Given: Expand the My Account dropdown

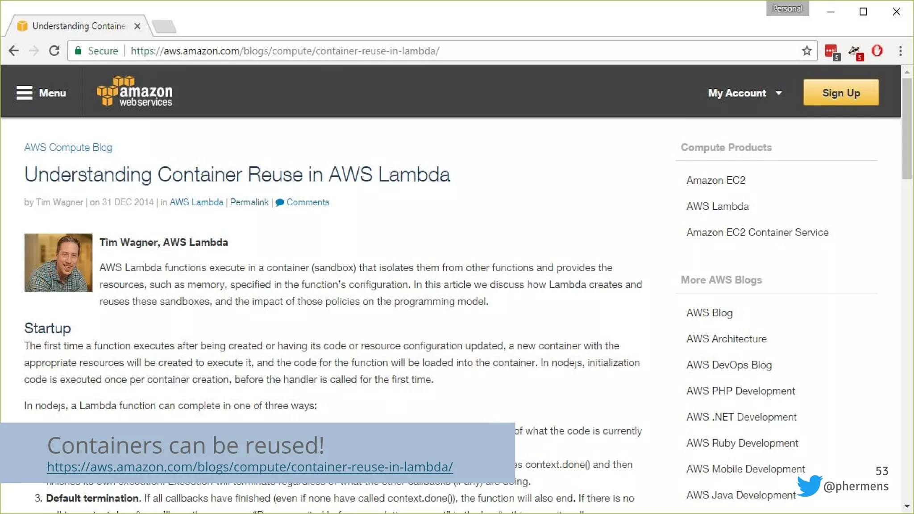Looking at the screenshot, I should (x=745, y=93).
